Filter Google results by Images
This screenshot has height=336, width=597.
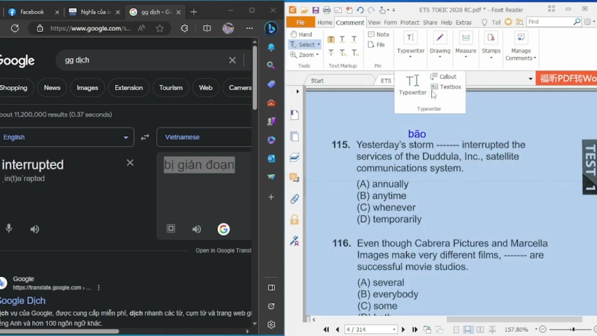point(87,88)
